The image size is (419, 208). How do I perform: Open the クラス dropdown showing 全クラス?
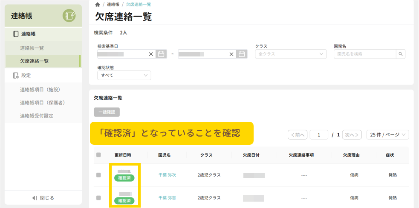(291, 54)
